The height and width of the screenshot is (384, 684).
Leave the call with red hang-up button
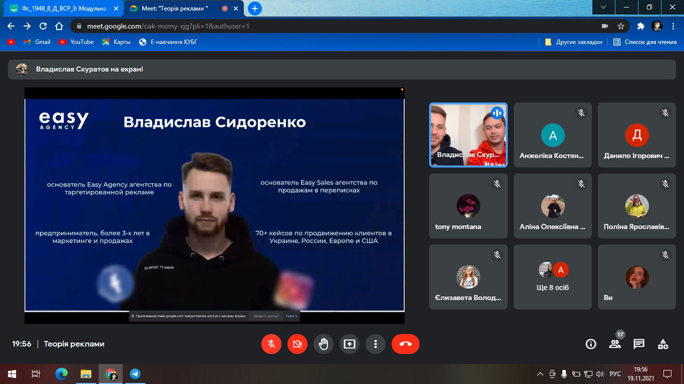click(406, 344)
